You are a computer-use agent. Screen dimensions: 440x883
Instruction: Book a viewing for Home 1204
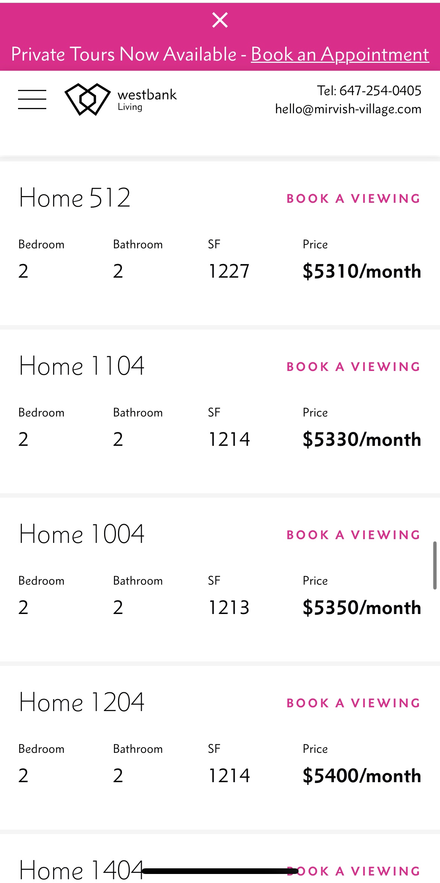coord(353,703)
